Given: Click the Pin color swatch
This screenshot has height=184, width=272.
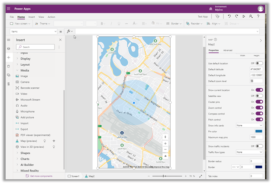Looking at the screenshot, I should [x=259, y=131].
